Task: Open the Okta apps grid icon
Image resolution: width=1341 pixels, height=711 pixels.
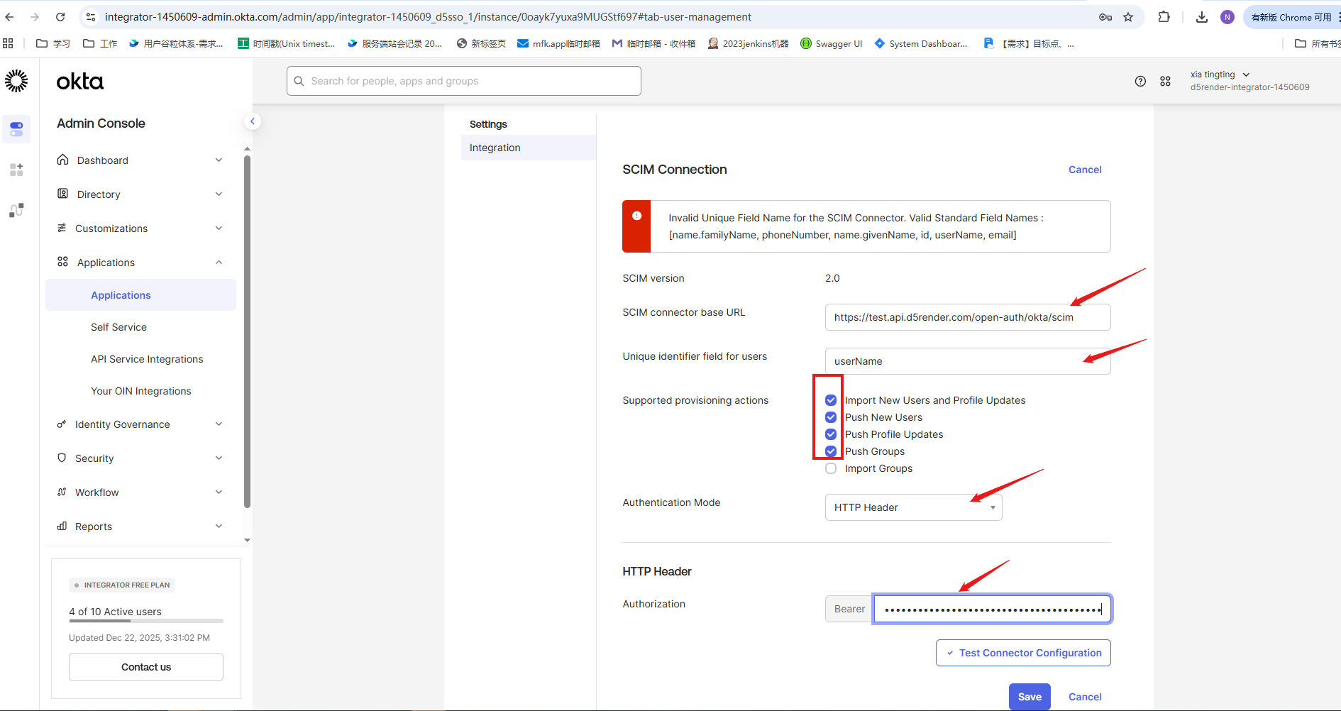Action: pyautogui.click(x=1165, y=81)
